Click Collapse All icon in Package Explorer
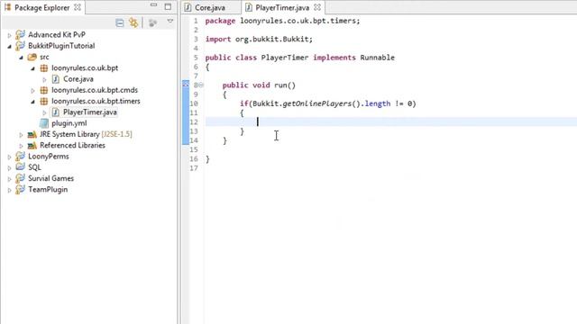 tap(120, 22)
